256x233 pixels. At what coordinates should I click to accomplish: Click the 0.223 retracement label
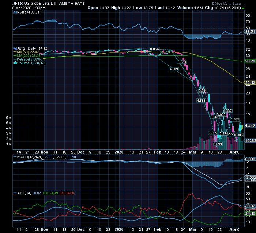(x=182, y=62)
